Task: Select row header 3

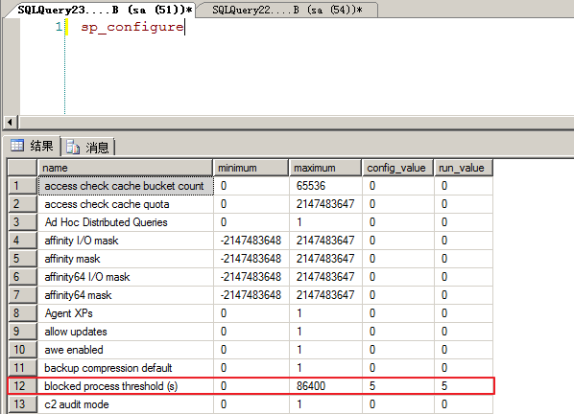Action: [23, 222]
